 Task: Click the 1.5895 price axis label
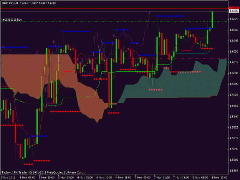point(234,149)
